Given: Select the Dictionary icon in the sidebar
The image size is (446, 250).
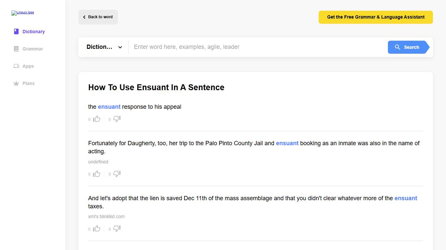Looking at the screenshot, I should pyautogui.click(x=16, y=31).
